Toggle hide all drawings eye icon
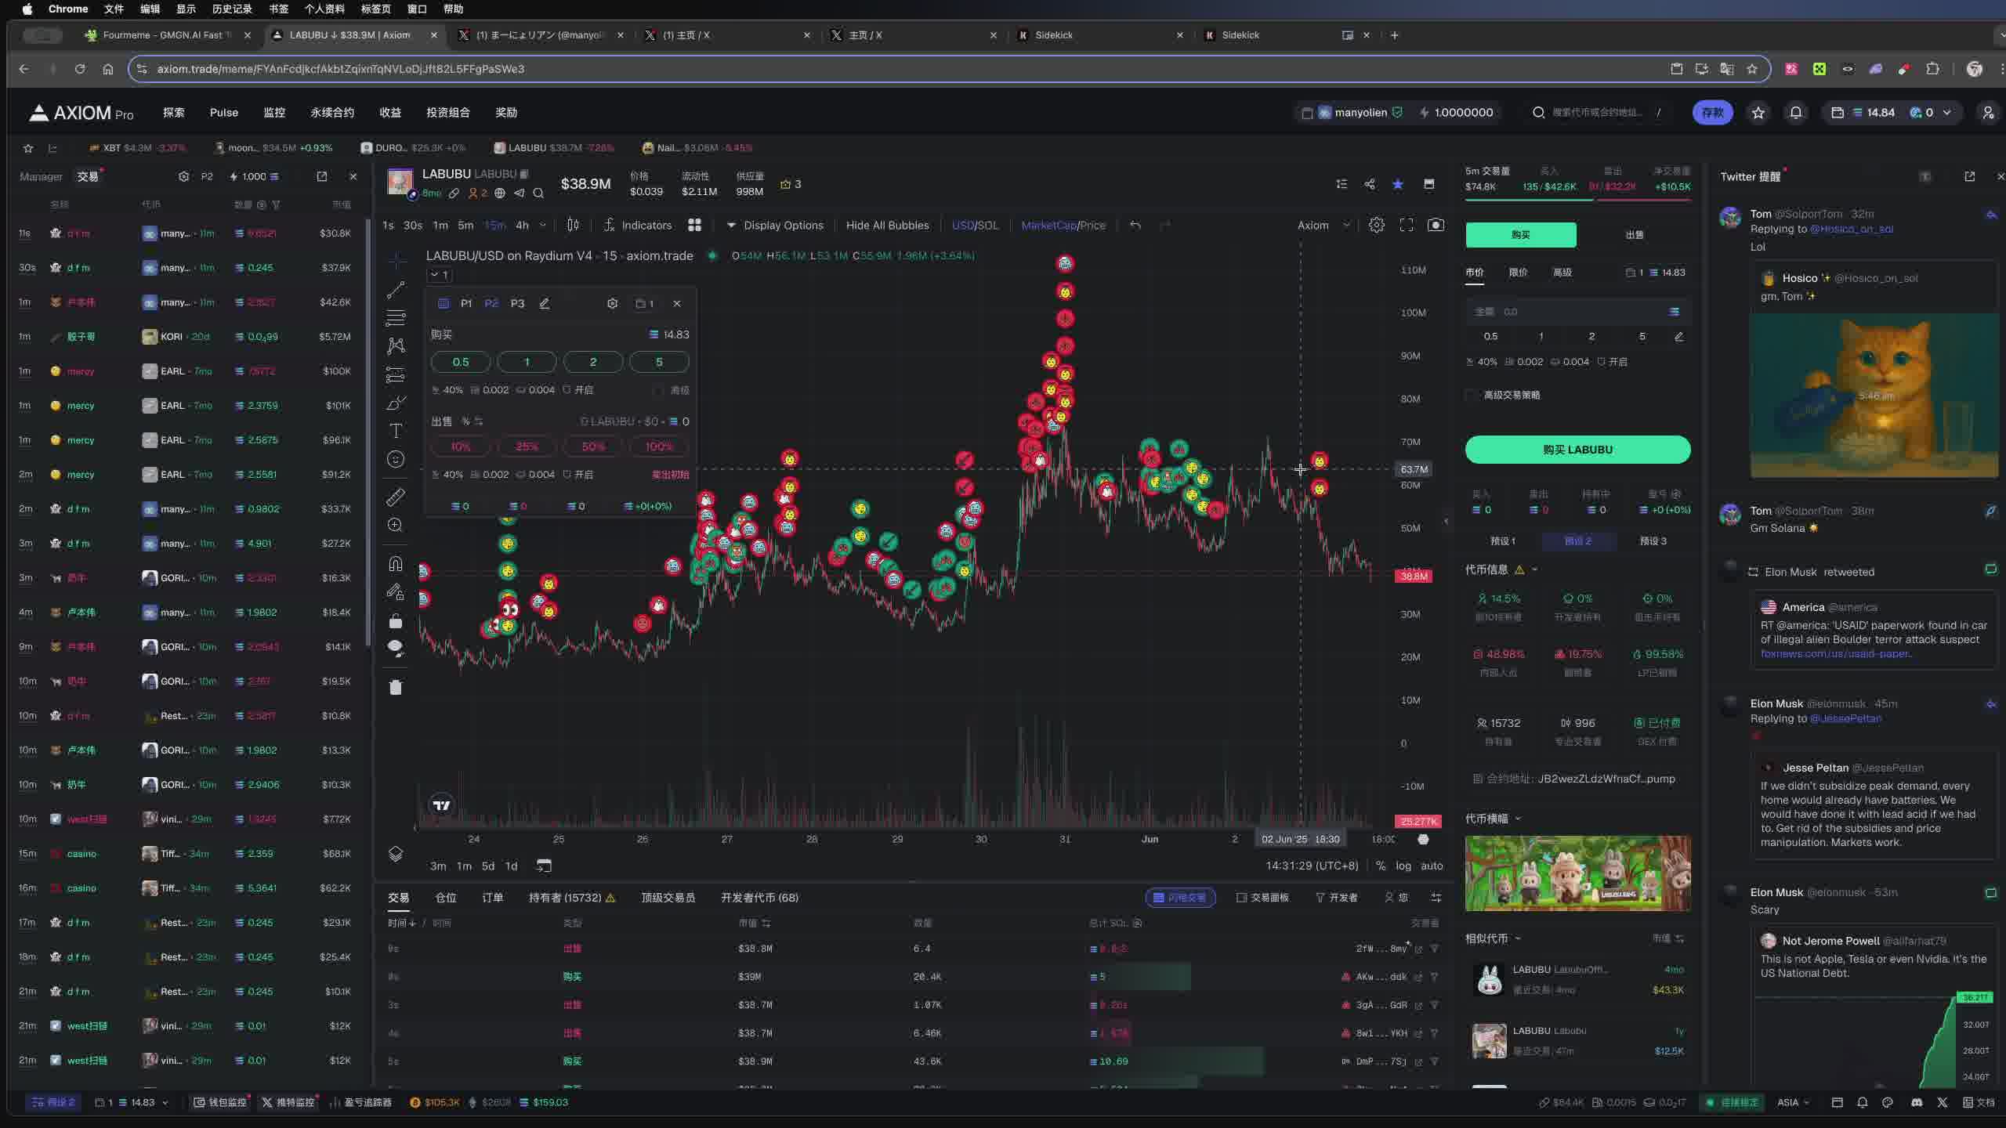This screenshot has height=1128, width=2006. [x=396, y=647]
